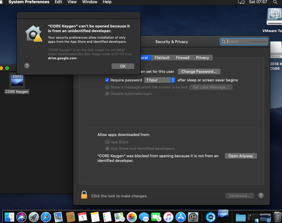This screenshot has height=223, width=282.
Task: Open Messages icon in dock
Action: click(144, 217)
